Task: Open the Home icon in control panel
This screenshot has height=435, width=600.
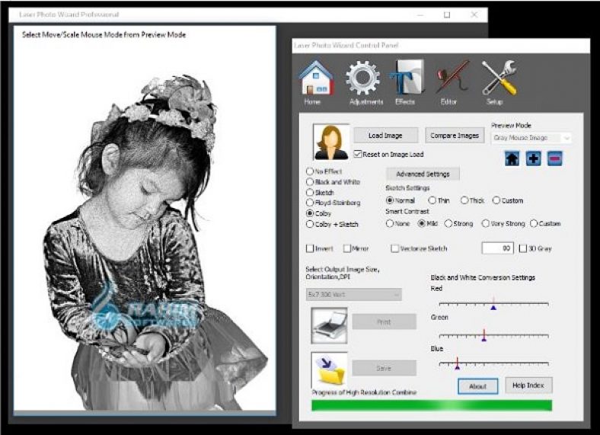Action: [315, 79]
